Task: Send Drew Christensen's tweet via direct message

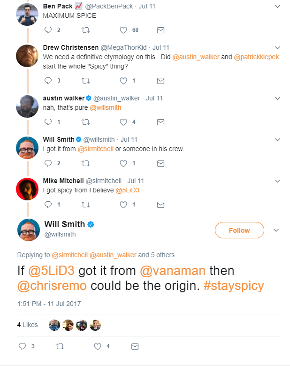Action: tap(160, 81)
